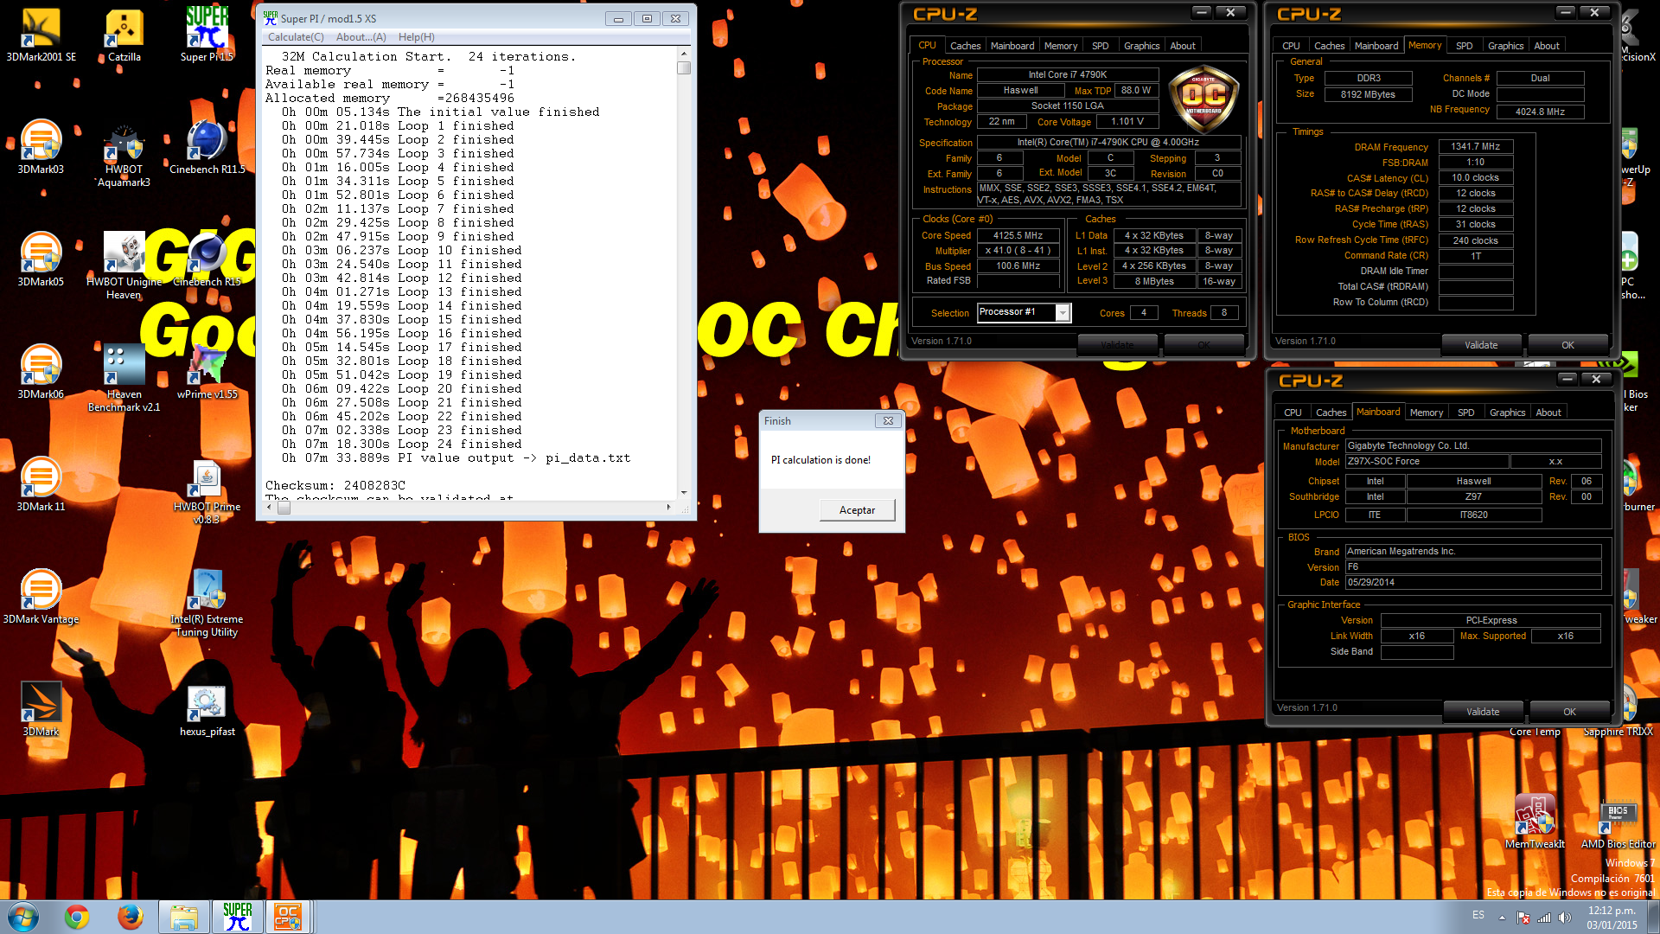The height and width of the screenshot is (934, 1660).
Task: Open Help(H) menu in Super PI
Action: [x=416, y=37]
